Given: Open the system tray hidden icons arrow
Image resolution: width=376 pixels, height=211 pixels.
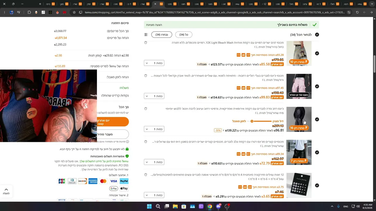Looking at the screenshot, I should (x=332, y=206).
